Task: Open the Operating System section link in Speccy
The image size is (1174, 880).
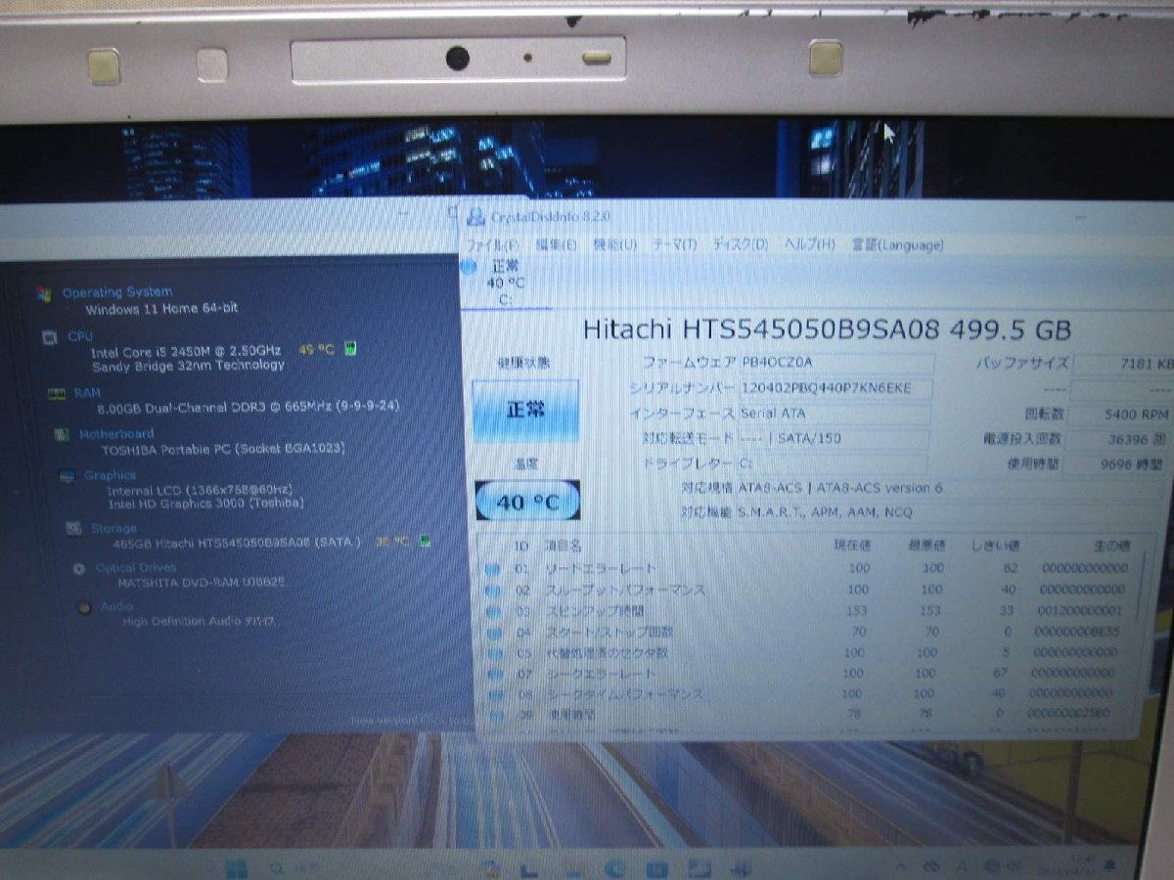Action: click(x=117, y=291)
